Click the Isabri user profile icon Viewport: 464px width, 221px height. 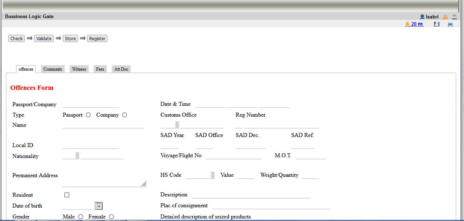coord(422,17)
